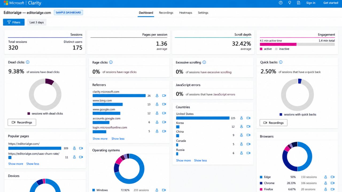342x192 pixels.
Task: Open the help question mark icon
Action: (x=281, y=3)
